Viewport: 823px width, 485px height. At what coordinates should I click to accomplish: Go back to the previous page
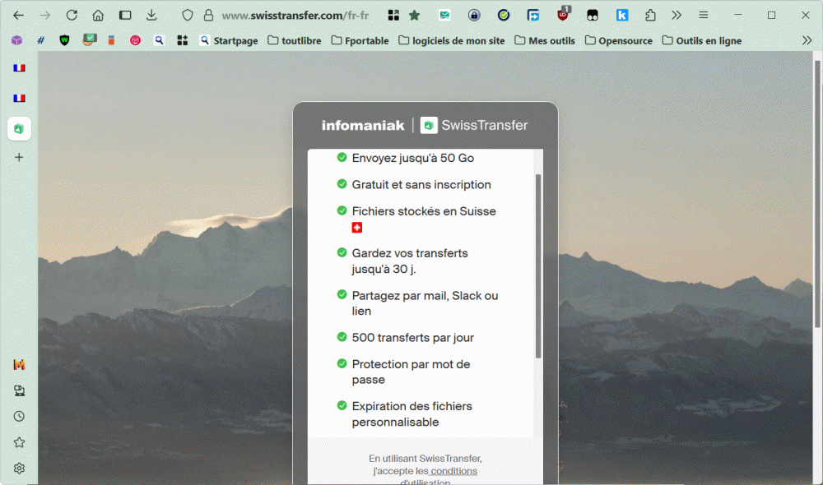pyautogui.click(x=18, y=15)
